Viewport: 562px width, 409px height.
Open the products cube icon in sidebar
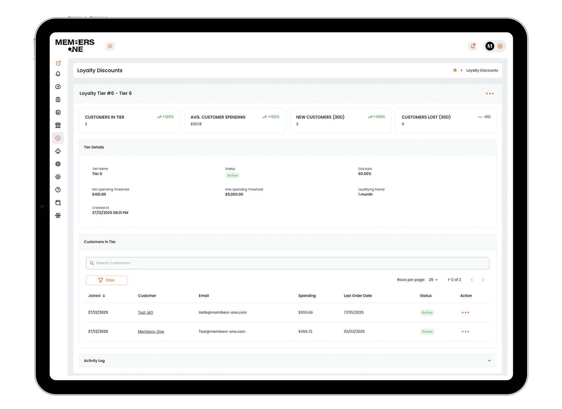click(x=58, y=164)
